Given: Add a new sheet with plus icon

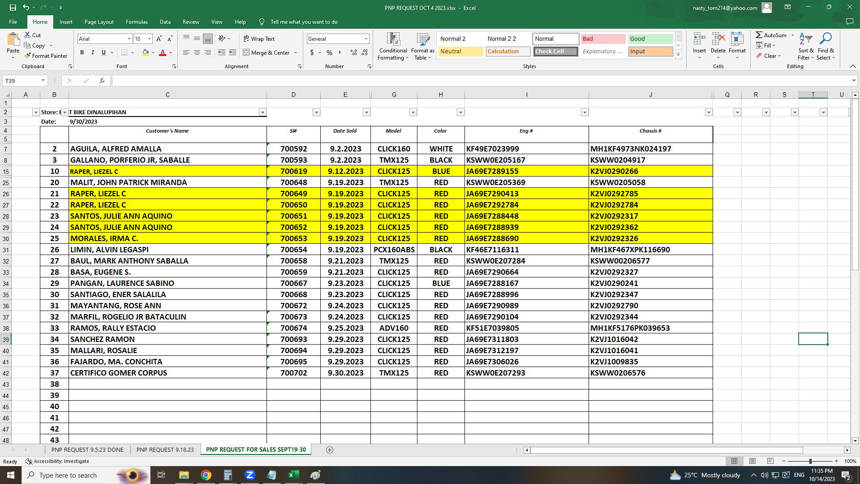Looking at the screenshot, I should point(330,450).
